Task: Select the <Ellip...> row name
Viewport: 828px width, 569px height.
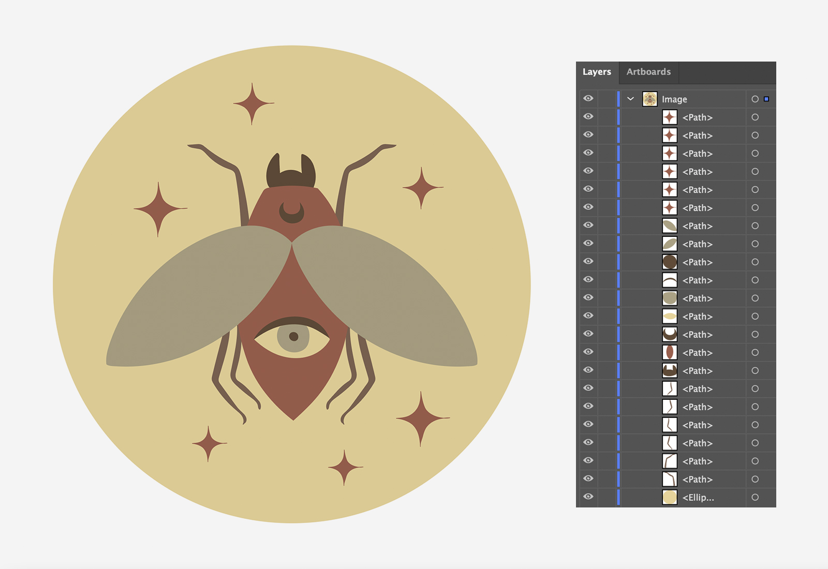Action: (698, 498)
